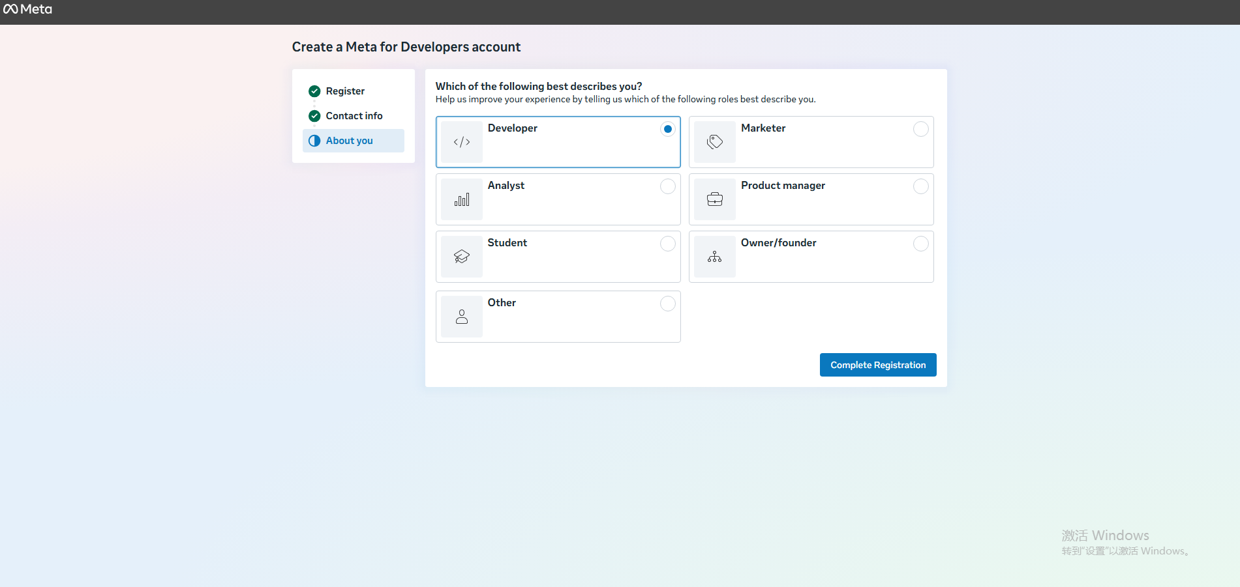Click the Student graduation cap icon
Screen dimensions: 1240x587
462,257
